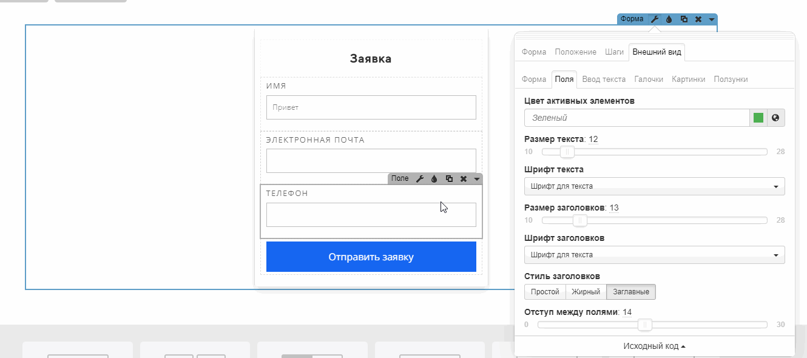The width and height of the screenshot is (807, 358).
Task: Set heading style to Заглавные
Action: tap(631, 292)
